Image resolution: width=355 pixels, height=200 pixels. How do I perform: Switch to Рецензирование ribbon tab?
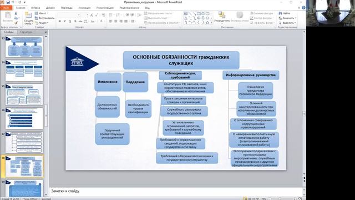point(129,8)
